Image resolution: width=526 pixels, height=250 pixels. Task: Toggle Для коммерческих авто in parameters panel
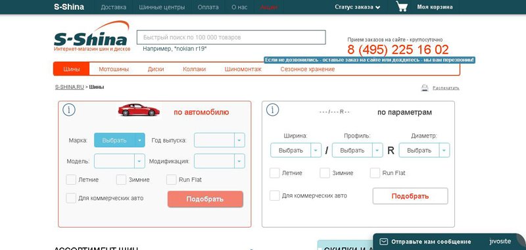tap(275, 195)
